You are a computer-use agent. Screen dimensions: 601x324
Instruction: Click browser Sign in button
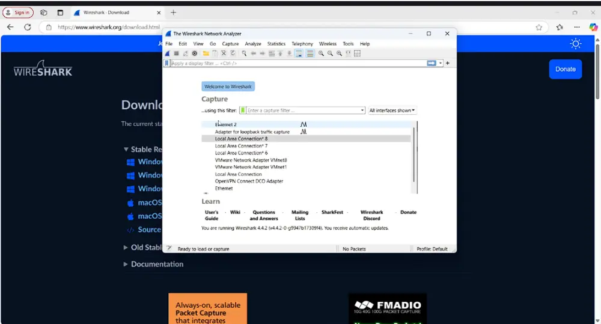(18, 13)
